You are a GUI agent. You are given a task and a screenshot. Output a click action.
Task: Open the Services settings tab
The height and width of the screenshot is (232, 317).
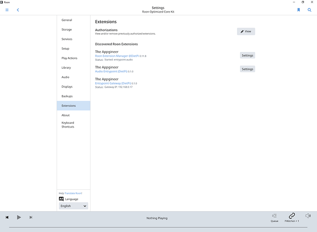coord(73,39)
